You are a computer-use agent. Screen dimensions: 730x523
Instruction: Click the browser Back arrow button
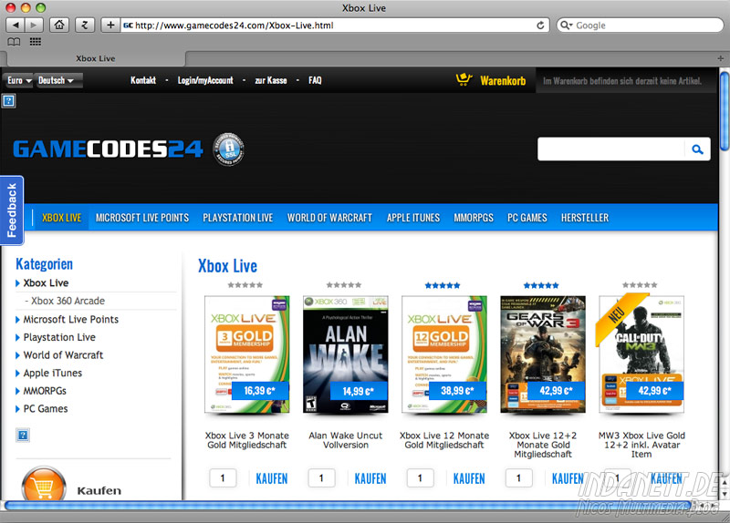tap(15, 26)
